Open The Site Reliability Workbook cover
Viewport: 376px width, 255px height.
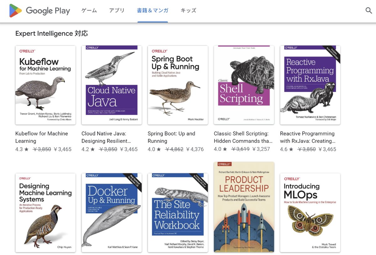(178, 213)
